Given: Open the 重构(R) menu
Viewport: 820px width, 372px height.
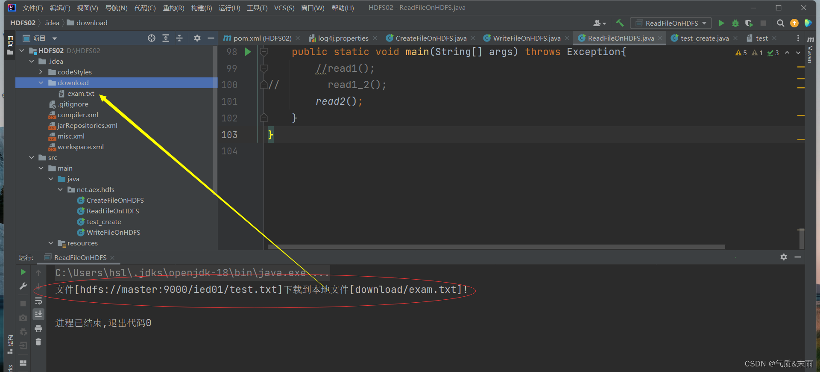Looking at the screenshot, I should pos(173,8).
